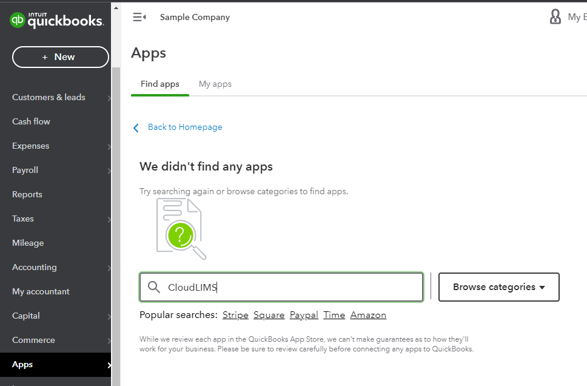Search popular term Amazon
Viewport: 587px width, 386px height.
368,315
